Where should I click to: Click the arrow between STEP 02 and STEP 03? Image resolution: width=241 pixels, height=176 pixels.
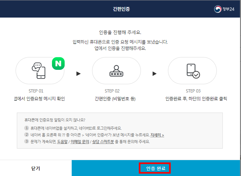pyautogui.click(x=155, y=74)
